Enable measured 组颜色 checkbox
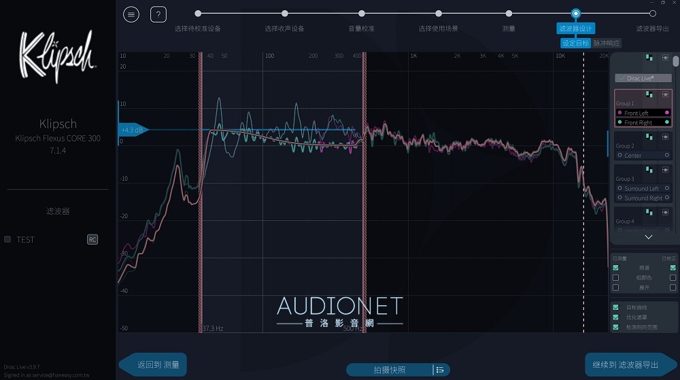This screenshot has height=380, width=680. [615, 278]
